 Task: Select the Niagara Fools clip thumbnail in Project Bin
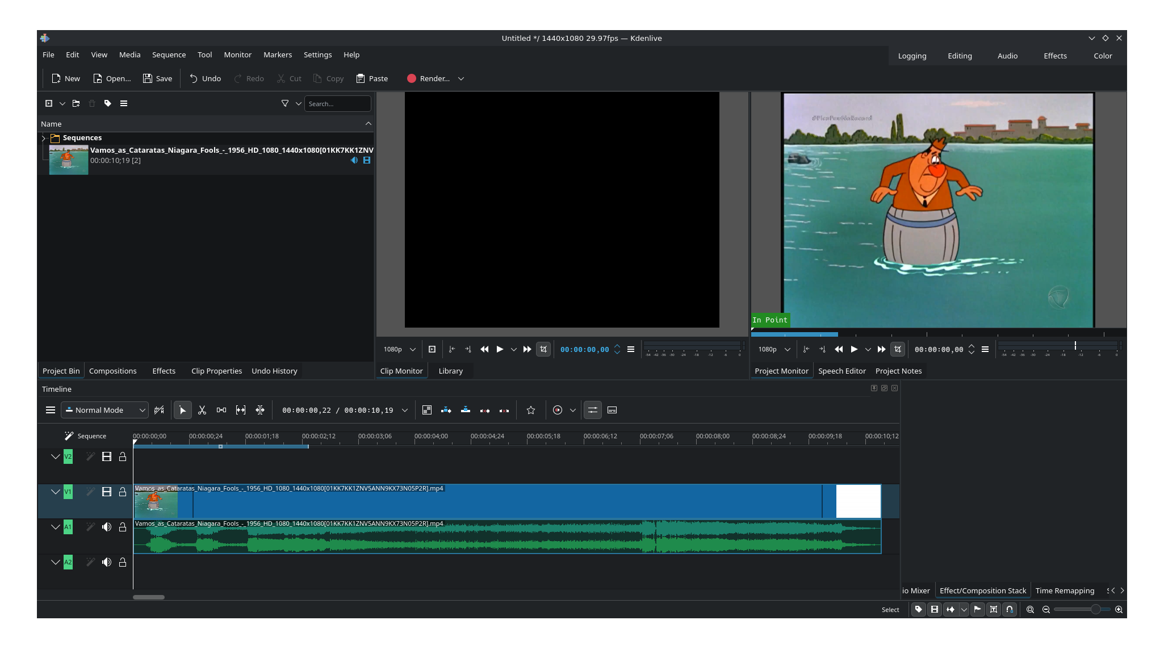click(68, 160)
